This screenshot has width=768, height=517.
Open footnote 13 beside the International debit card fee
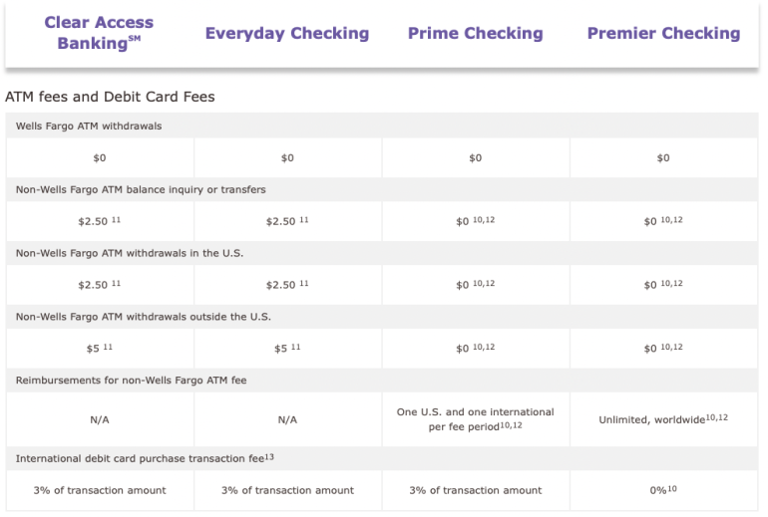(x=269, y=456)
